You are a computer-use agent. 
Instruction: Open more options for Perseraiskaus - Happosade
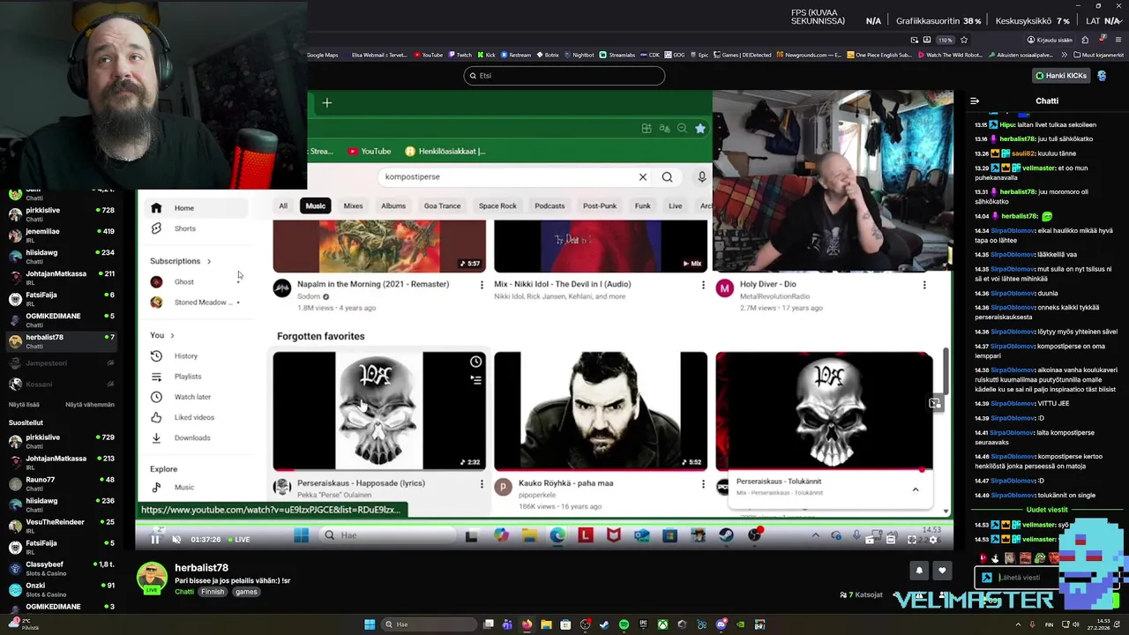[482, 483]
